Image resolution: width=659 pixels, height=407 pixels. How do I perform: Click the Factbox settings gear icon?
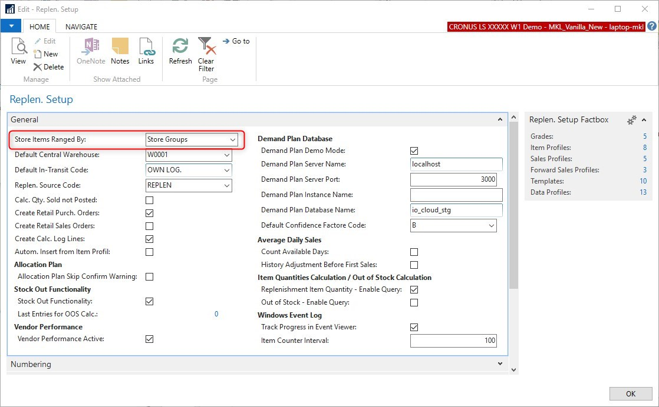pyautogui.click(x=632, y=120)
